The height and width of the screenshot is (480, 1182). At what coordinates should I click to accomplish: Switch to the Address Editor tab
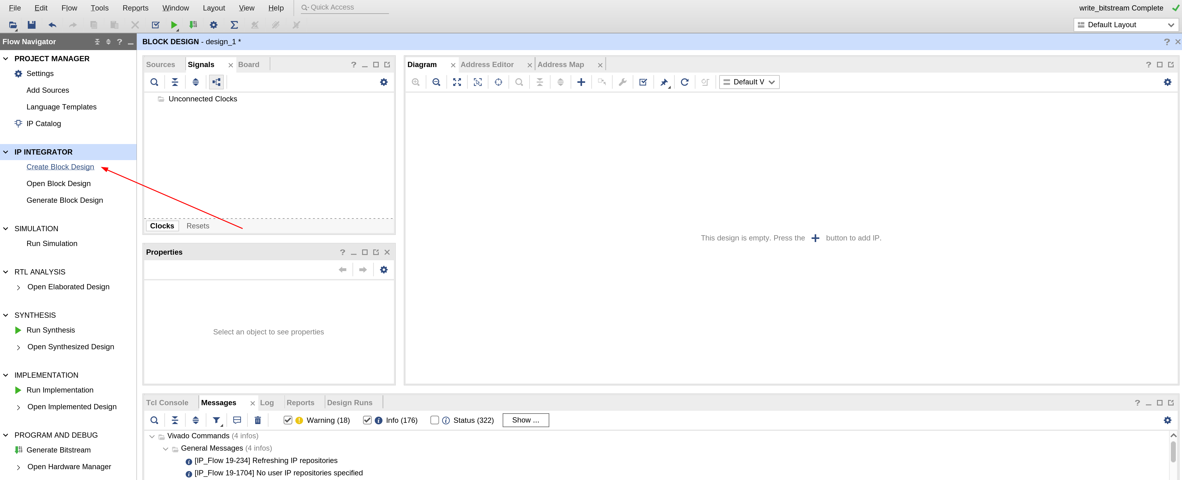[487, 65]
